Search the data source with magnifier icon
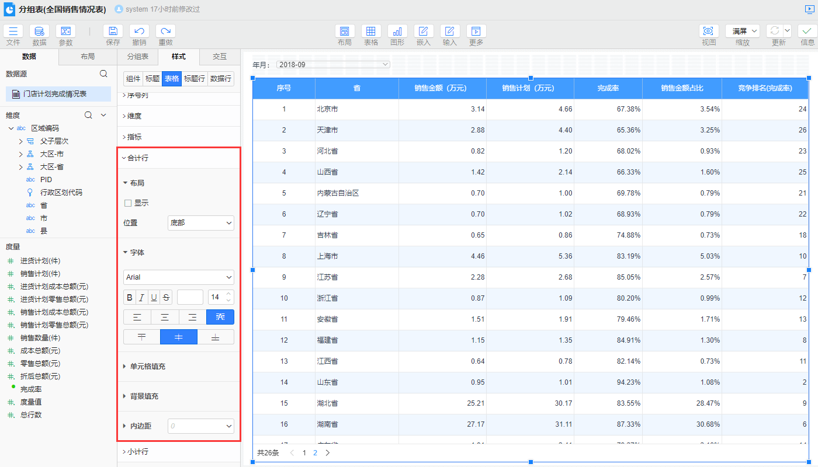The image size is (818, 467). tap(103, 74)
